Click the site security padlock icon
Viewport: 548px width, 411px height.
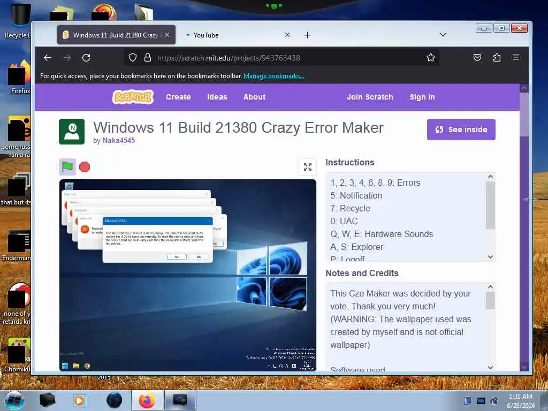tap(148, 57)
